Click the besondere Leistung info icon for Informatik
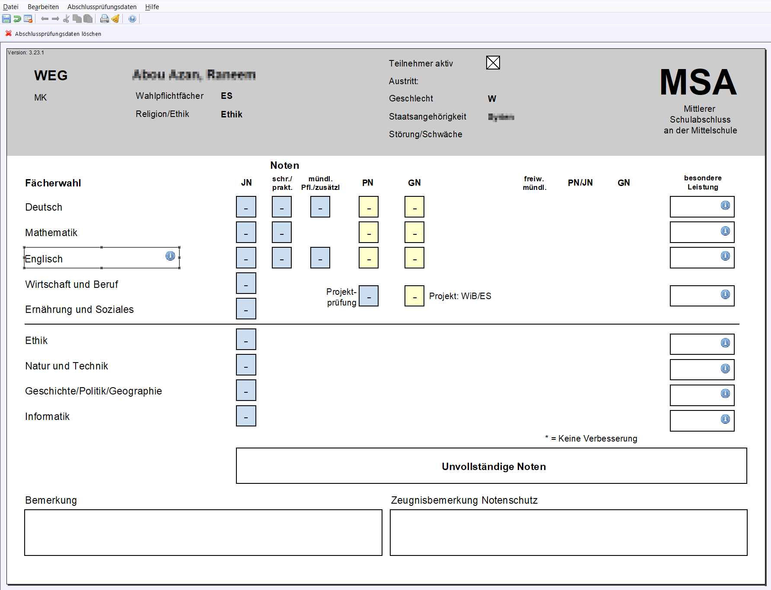 (725, 419)
